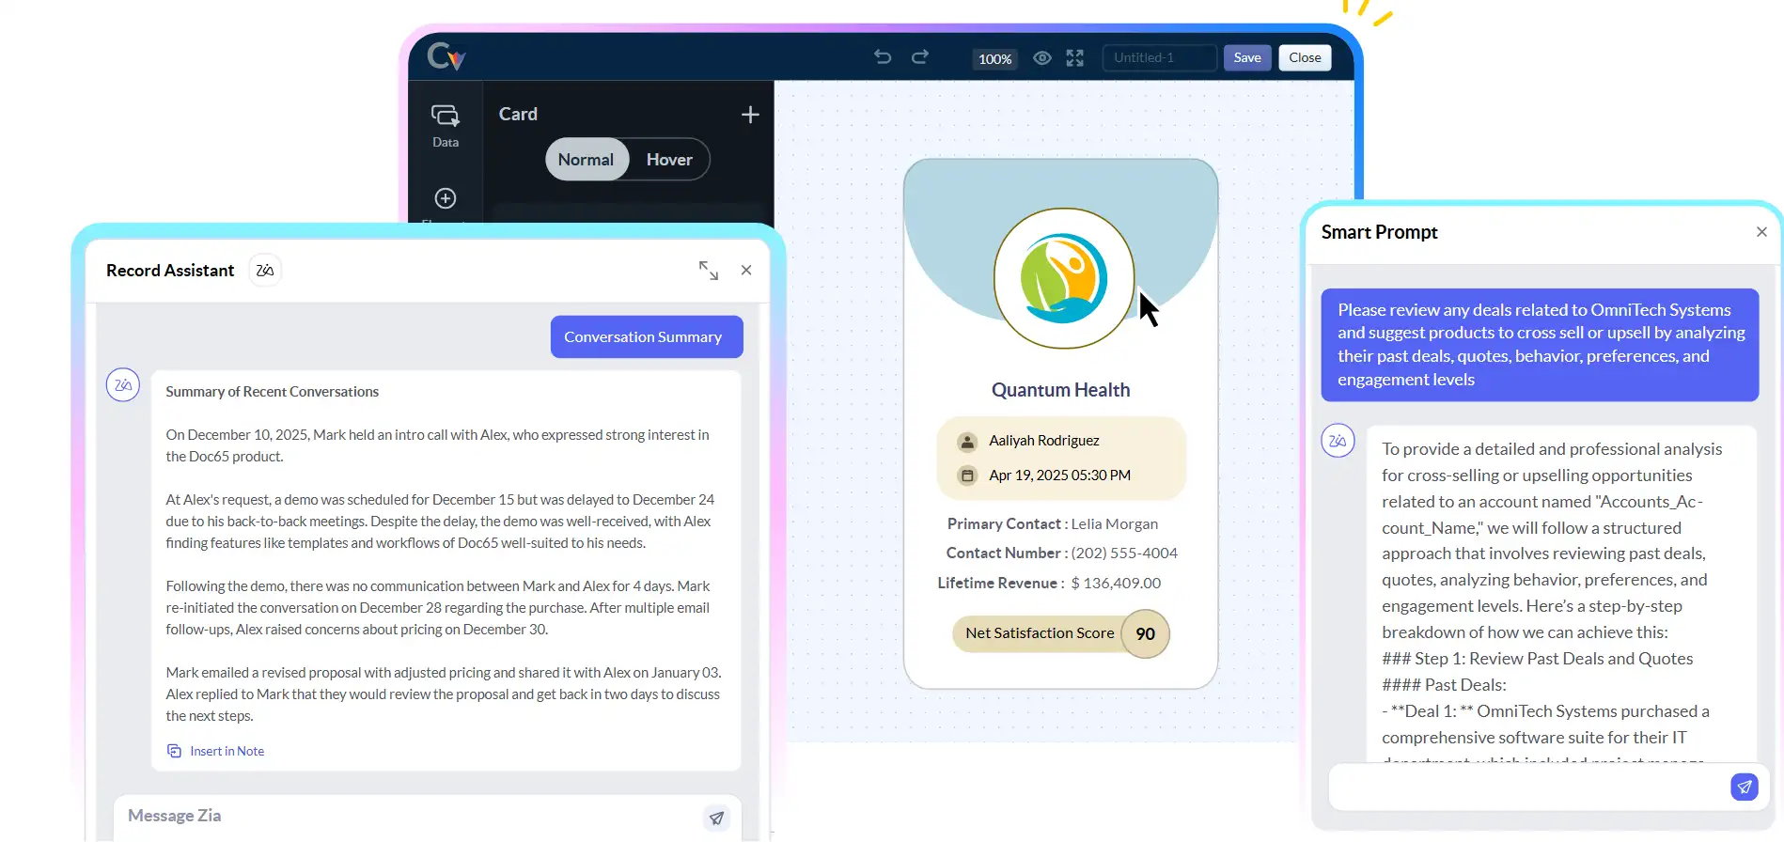Click the Net Satisfaction Score label
Image resolution: width=1784 pixels, height=842 pixels.
(x=1040, y=633)
